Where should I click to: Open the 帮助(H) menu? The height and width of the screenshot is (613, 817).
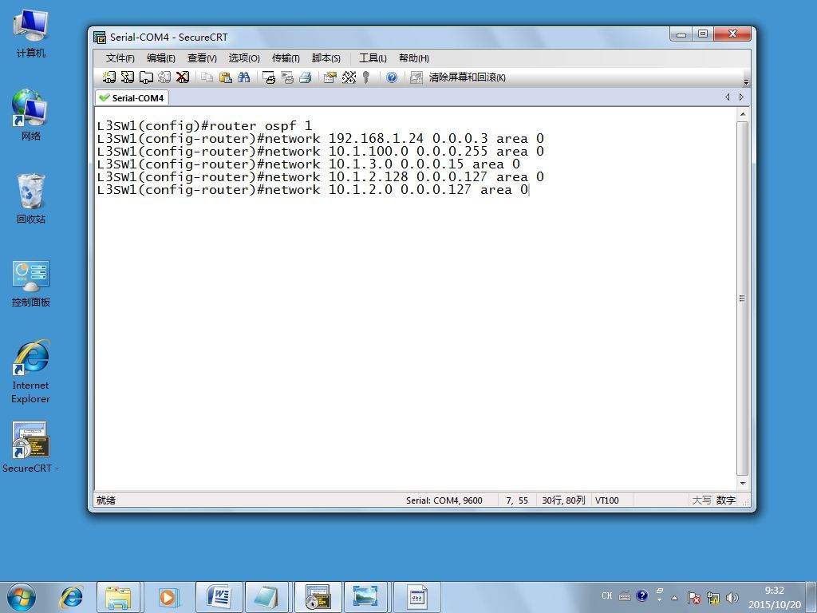tap(414, 57)
